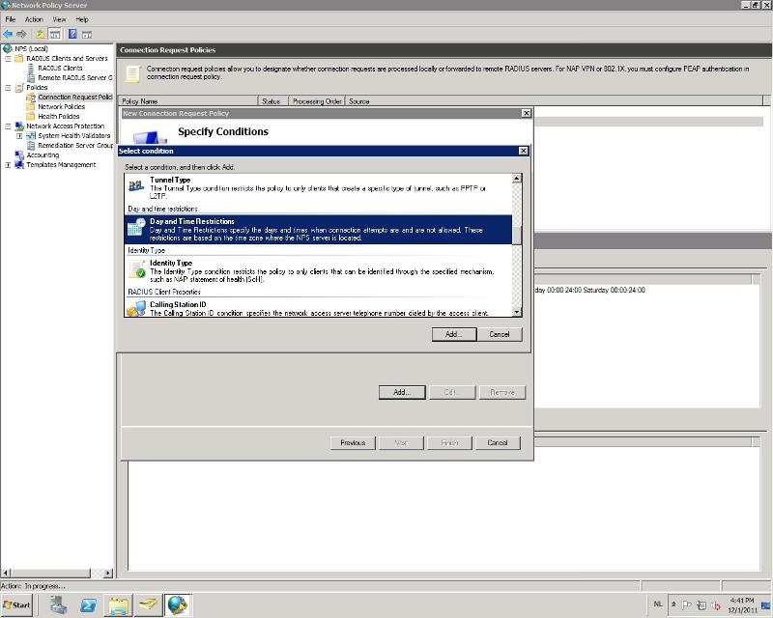The height and width of the screenshot is (618, 773).
Task: Click the wizard's bottom Cancel button
Action: tap(498, 442)
